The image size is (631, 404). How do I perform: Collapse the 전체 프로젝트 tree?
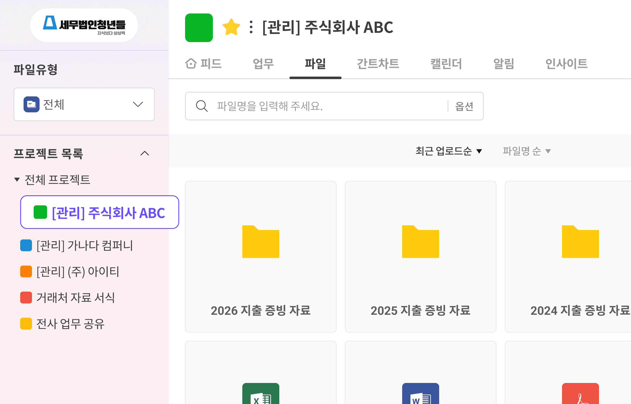[x=17, y=180]
